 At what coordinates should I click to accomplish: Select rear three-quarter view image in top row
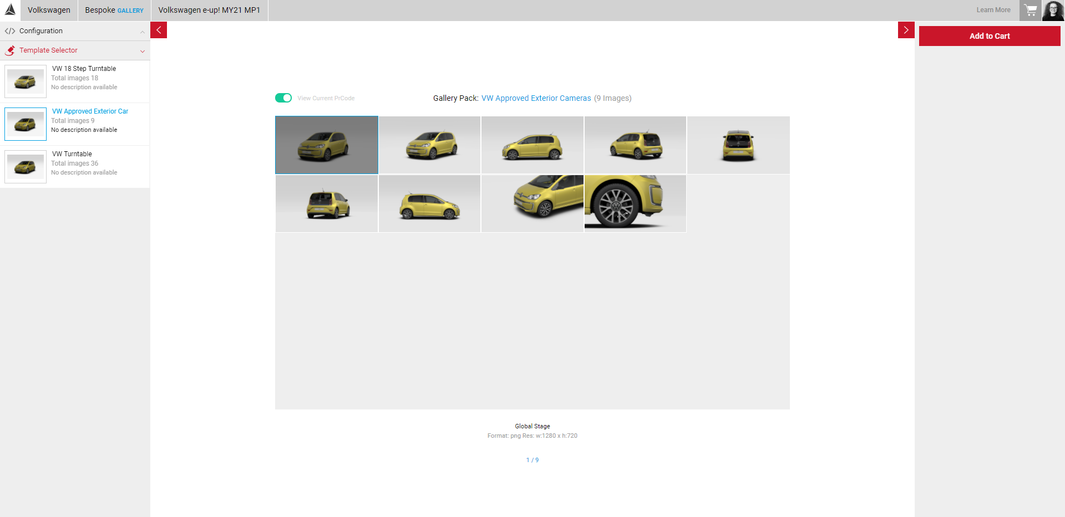pyautogui.click(x=636, y=145)
